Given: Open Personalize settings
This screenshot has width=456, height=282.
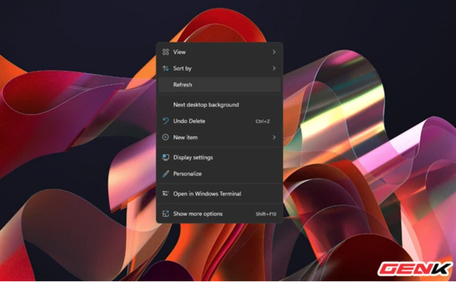Looking at the screenshot, I should tap(187, 174).
